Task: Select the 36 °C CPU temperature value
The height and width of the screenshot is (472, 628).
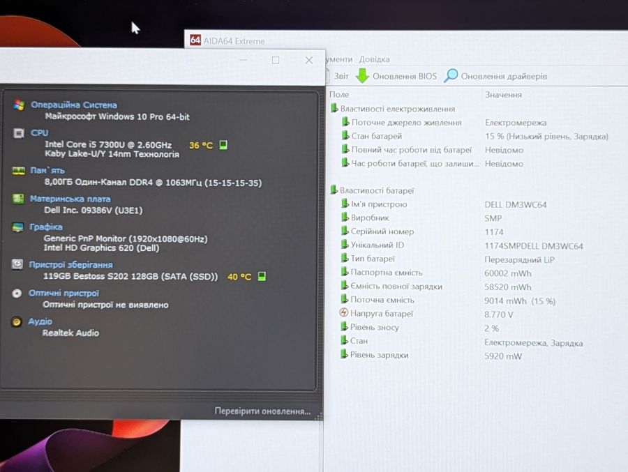Action: [x=201, y=145]
